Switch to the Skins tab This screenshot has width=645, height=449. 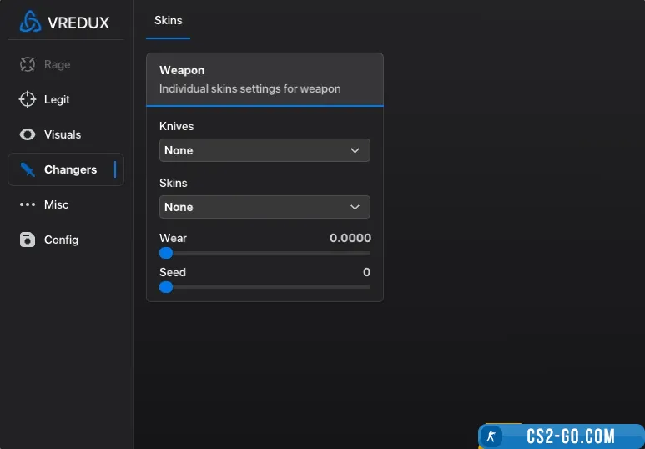(168, 20)
